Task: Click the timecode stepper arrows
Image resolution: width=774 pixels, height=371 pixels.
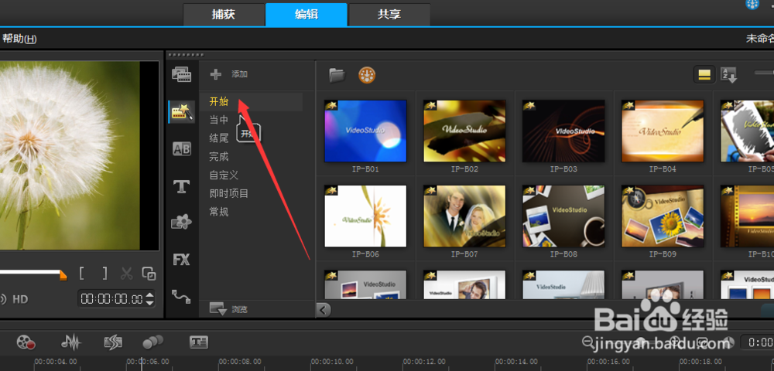Action: [x=150, y=298]
